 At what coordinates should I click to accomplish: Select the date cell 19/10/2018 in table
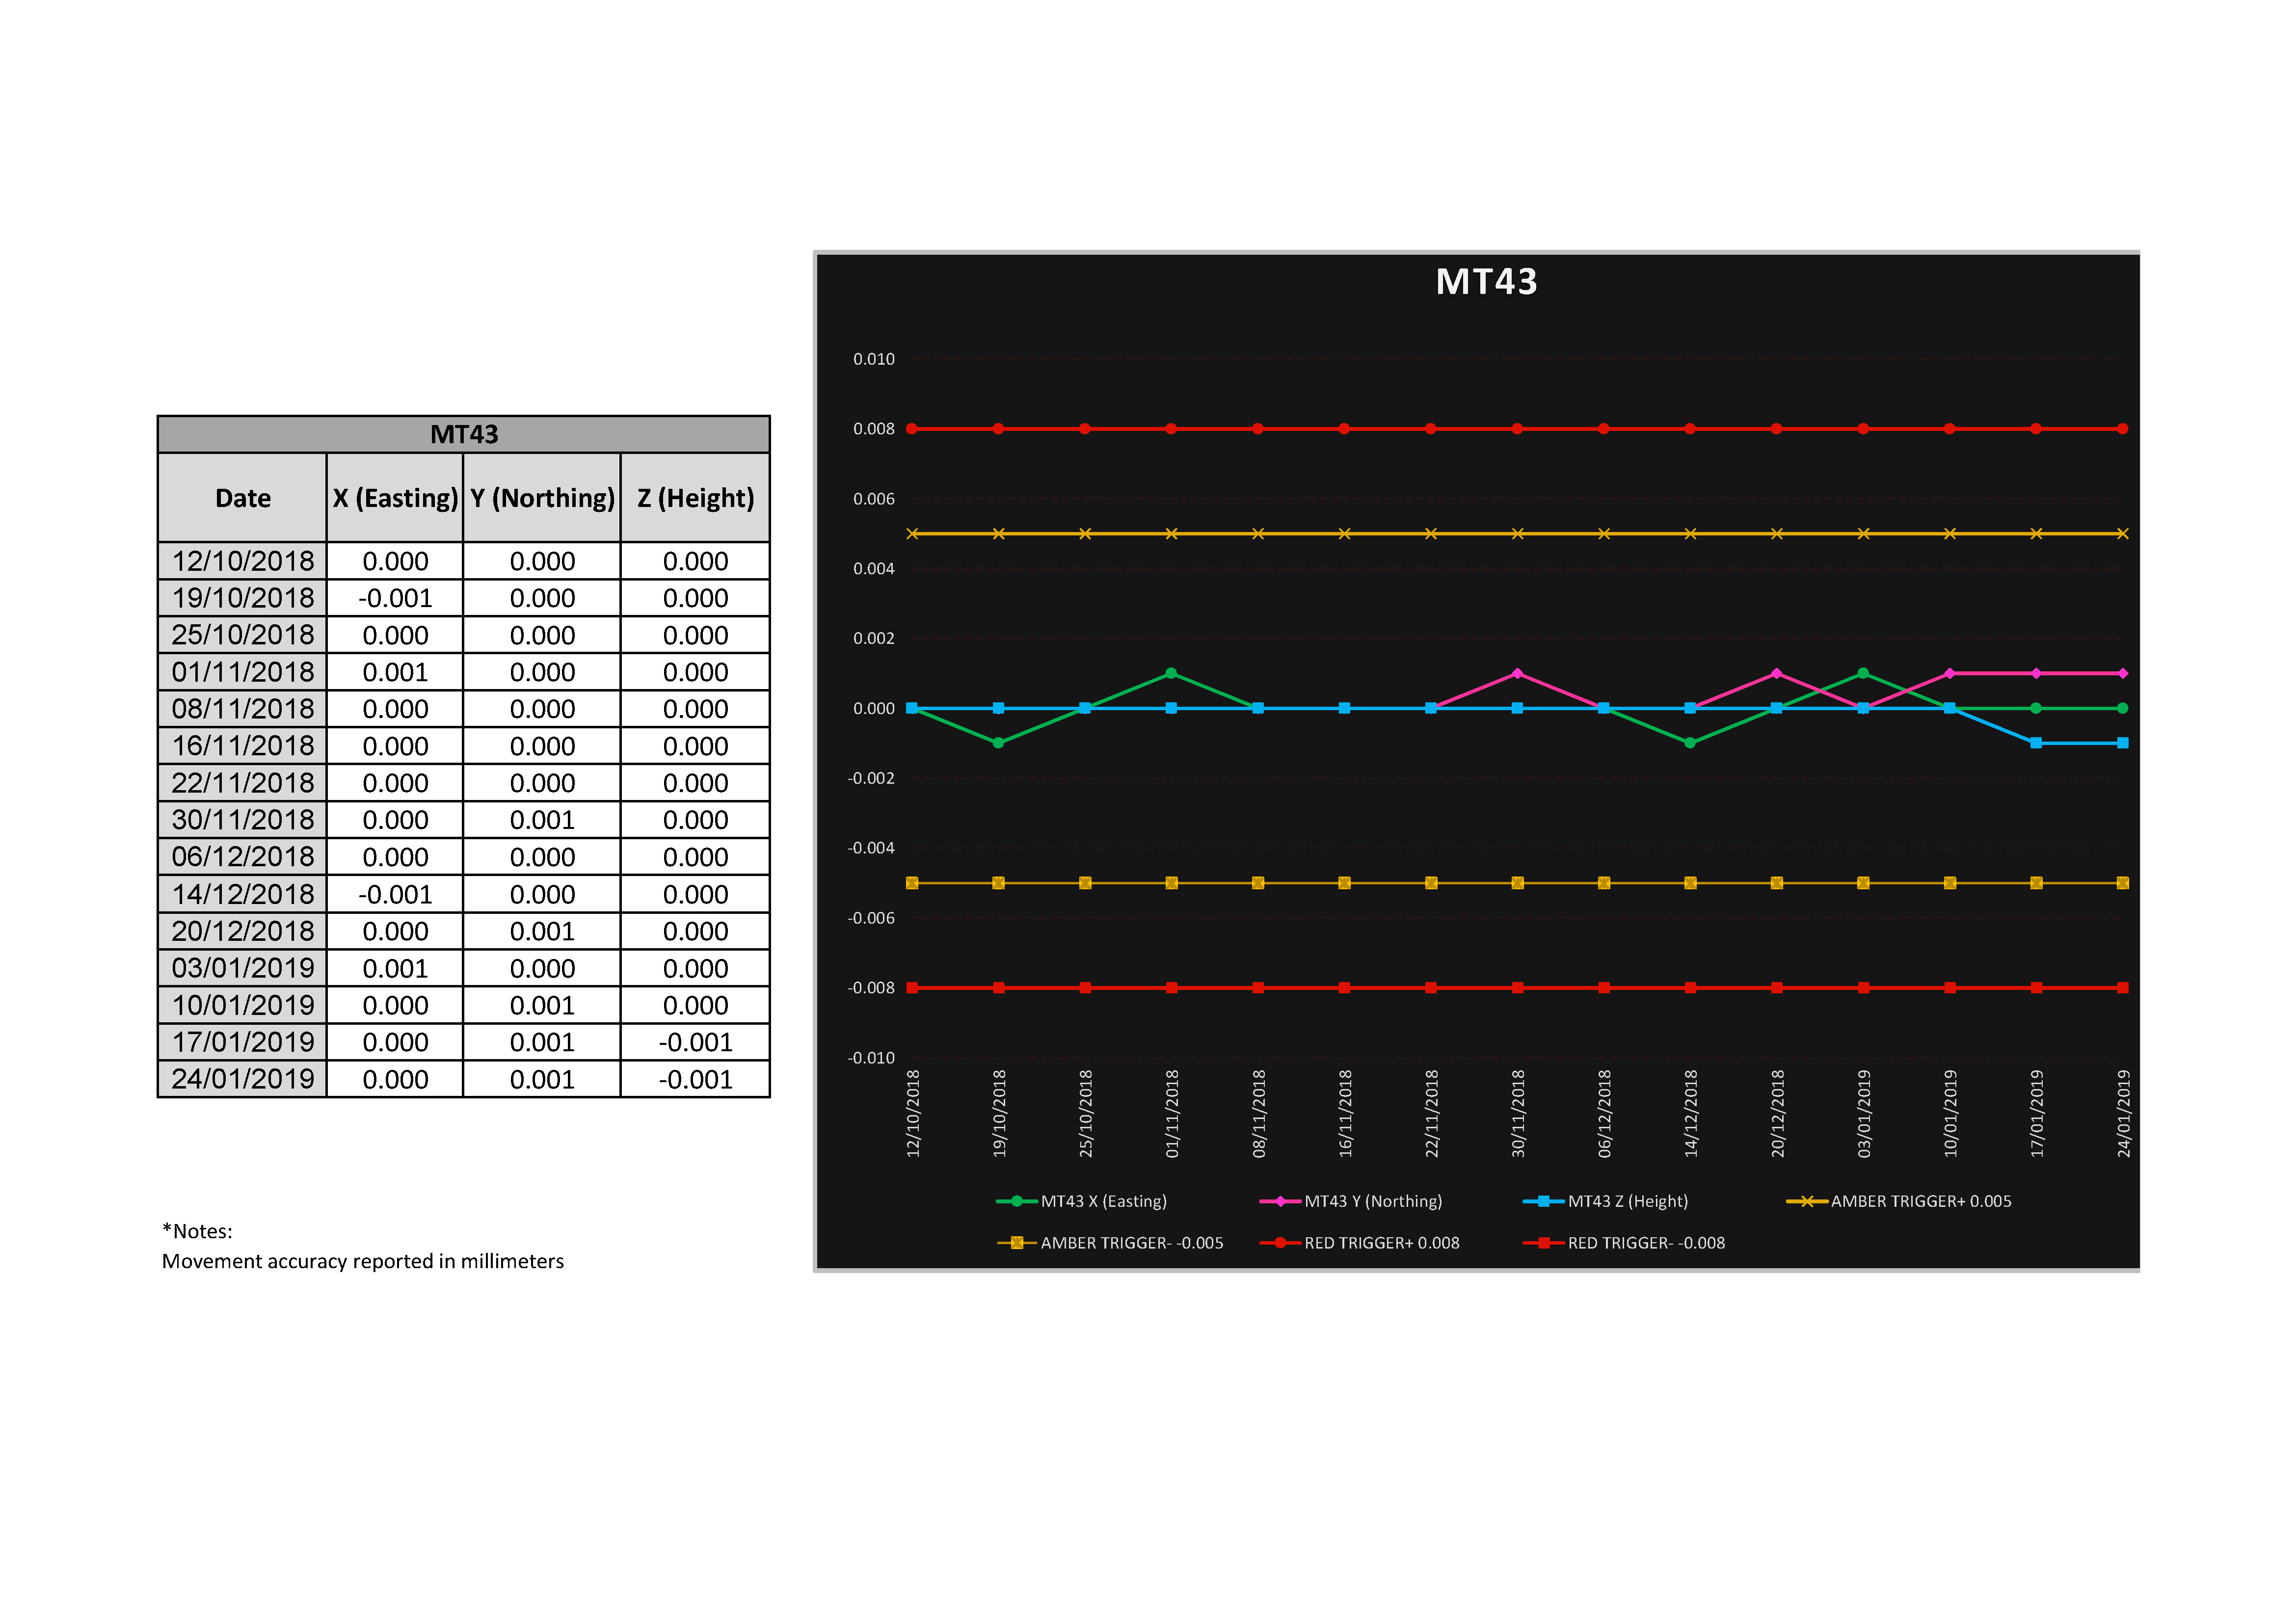pos(243,598)
